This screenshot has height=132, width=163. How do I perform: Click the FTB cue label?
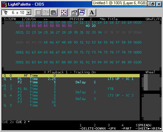coord(111,89)
